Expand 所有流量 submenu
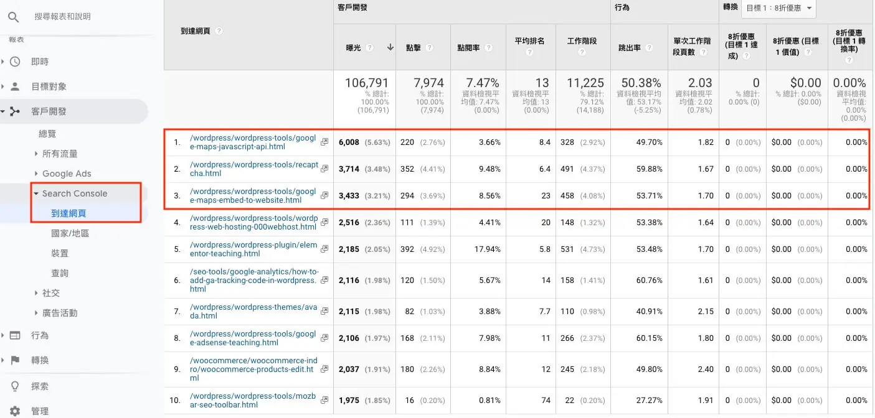 click(x=36, y=154)
